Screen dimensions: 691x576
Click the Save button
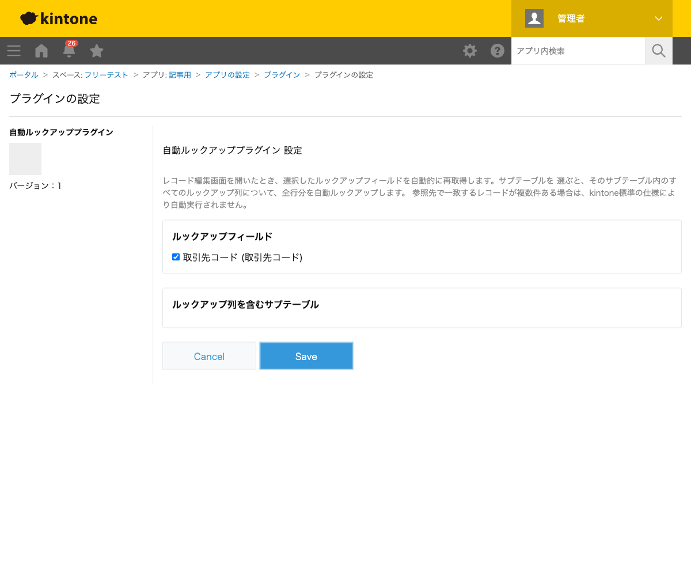coord(306,356)
